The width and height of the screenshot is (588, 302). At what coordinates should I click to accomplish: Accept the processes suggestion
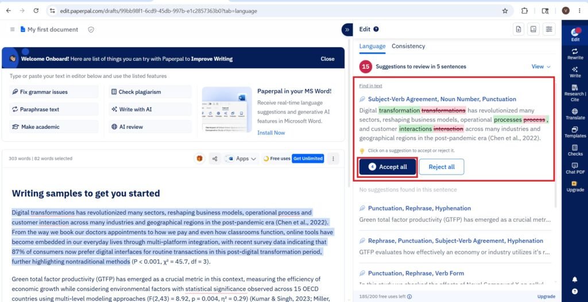[508, 119]
